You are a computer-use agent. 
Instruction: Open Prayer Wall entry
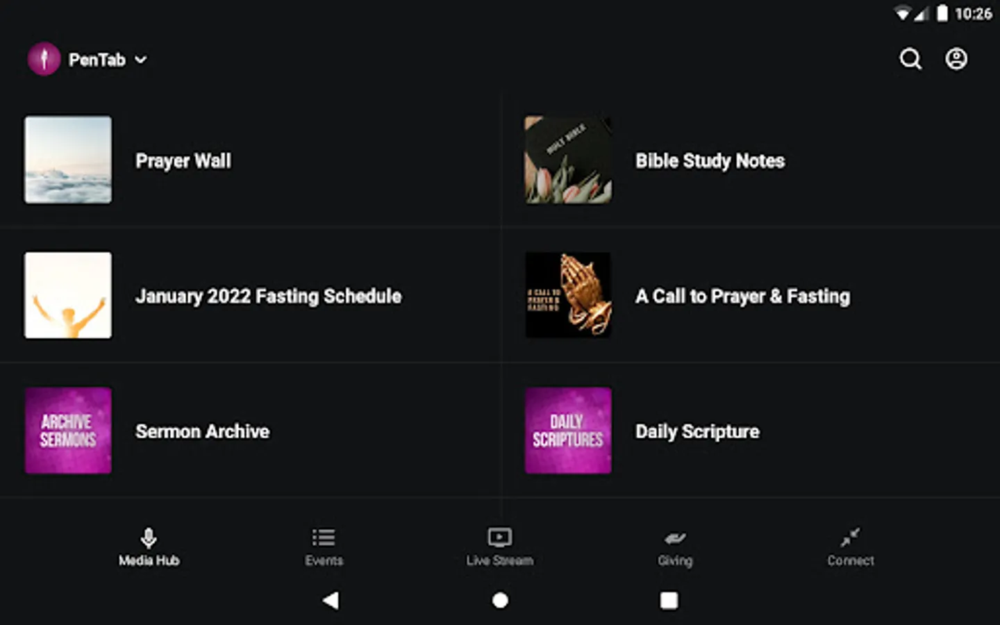[x=250, y=160]
